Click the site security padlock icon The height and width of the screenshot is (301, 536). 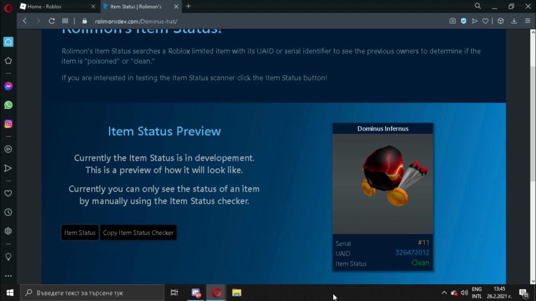85,21
